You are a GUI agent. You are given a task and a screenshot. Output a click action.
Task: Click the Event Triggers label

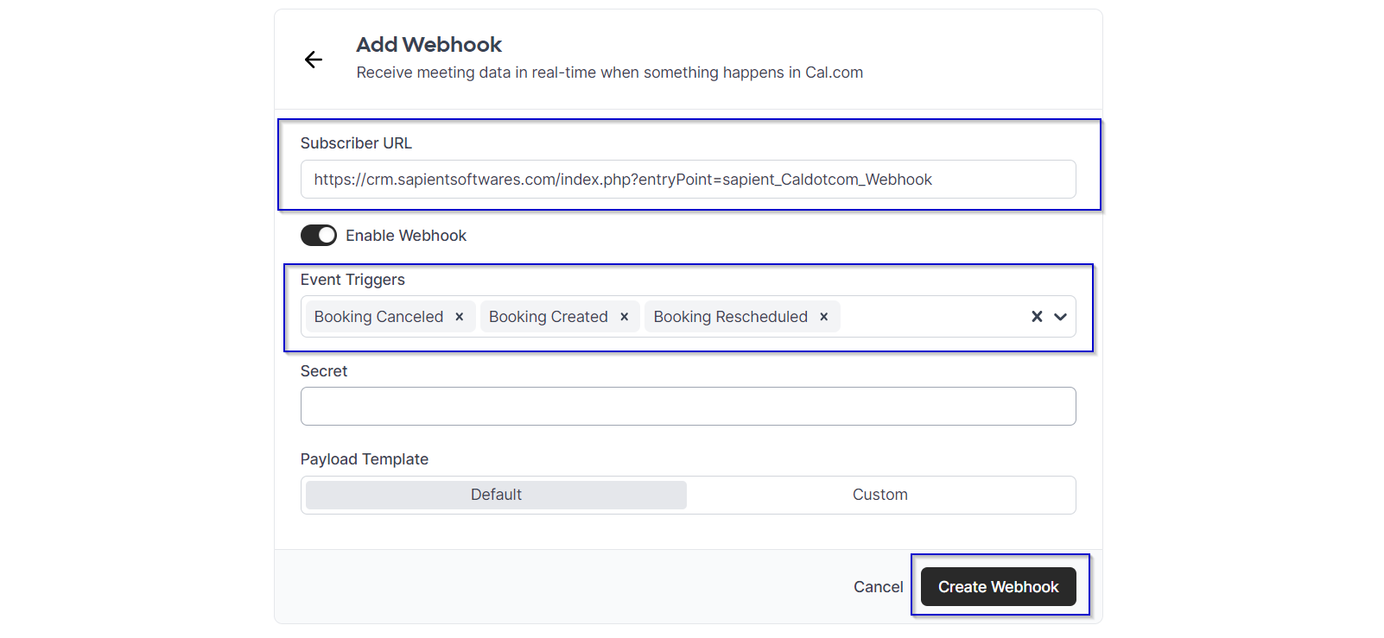point(352,280)
